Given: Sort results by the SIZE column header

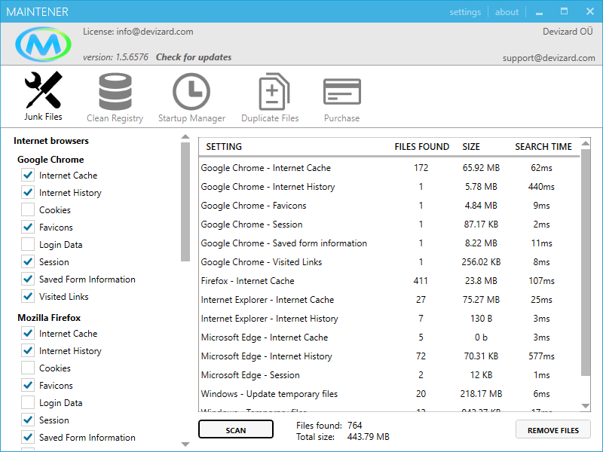Looking at the screenshot, I should pyautogui.click(x=471, y=147).
